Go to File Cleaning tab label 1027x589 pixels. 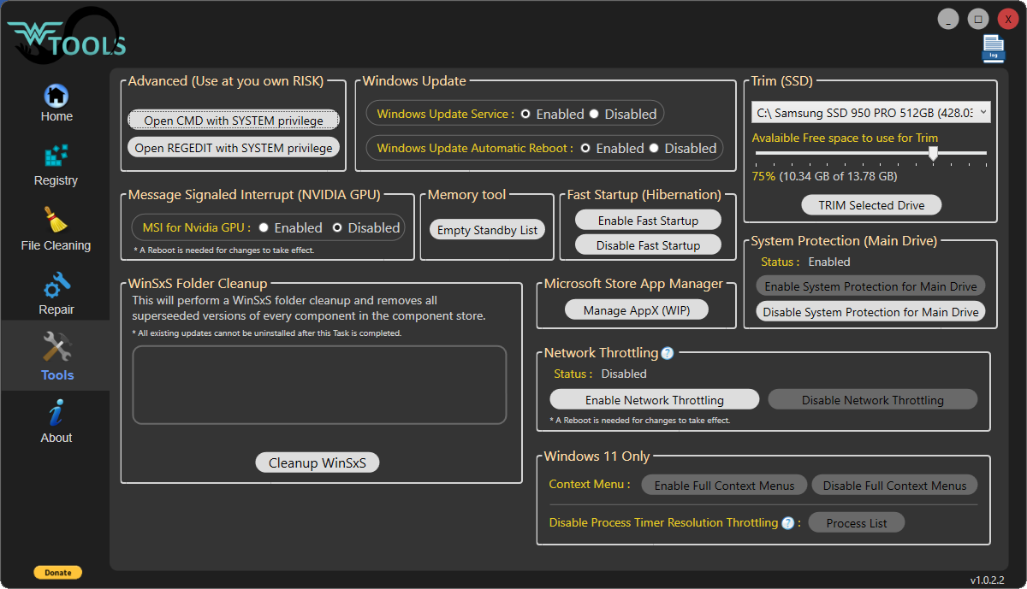[56, 245]
